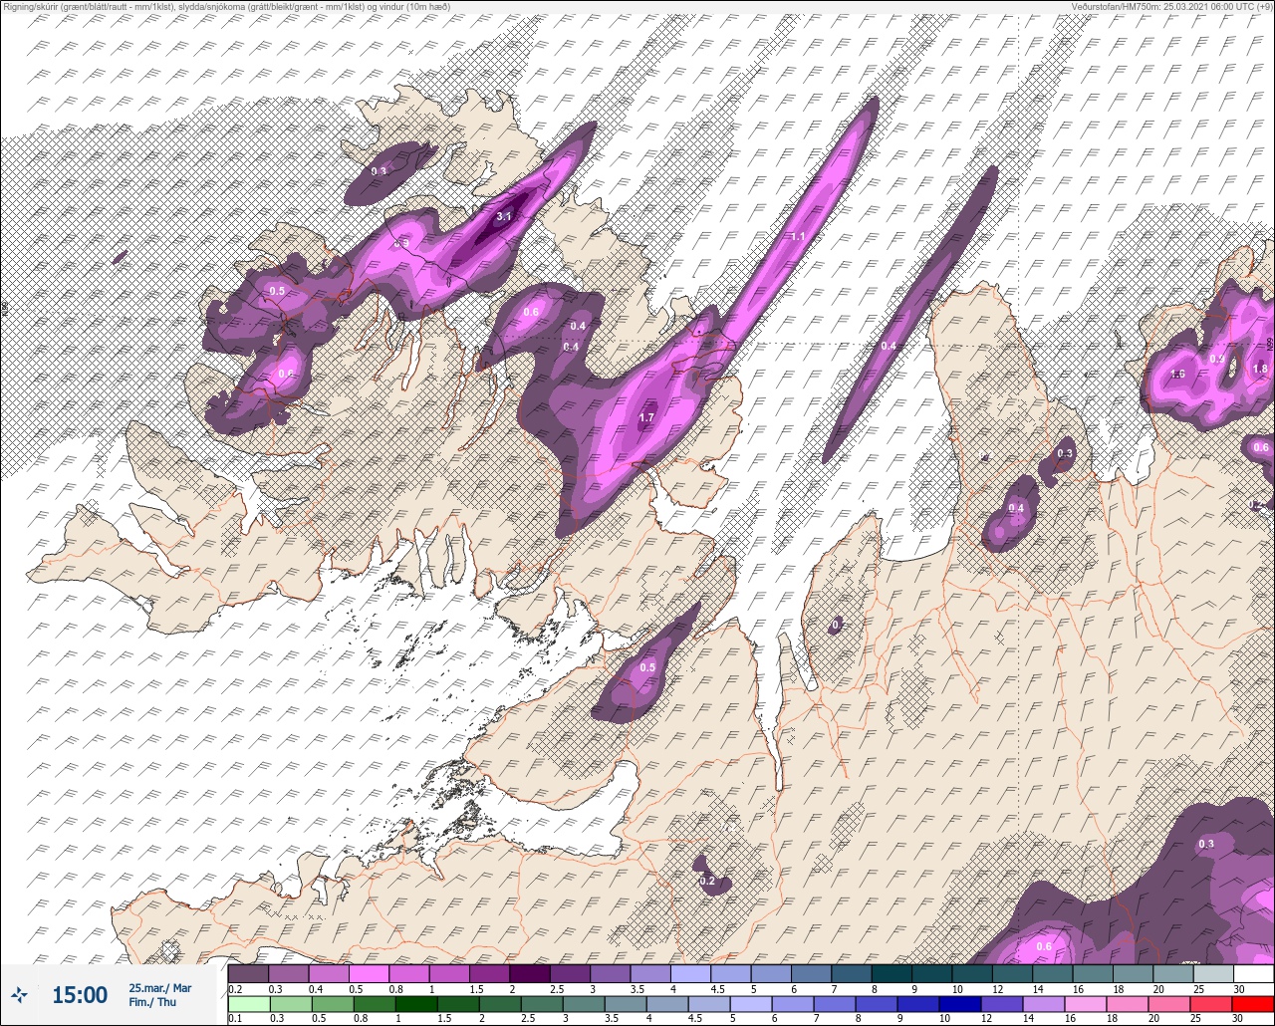Click the 1.8 precipitation value on the map
The width and height of the screenshot is (1275, 1026).
tap(1260, 369)
